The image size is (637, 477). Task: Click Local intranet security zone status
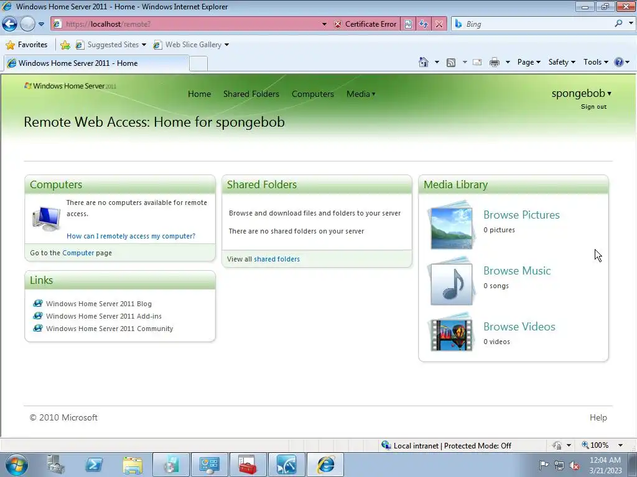(446, 445)
